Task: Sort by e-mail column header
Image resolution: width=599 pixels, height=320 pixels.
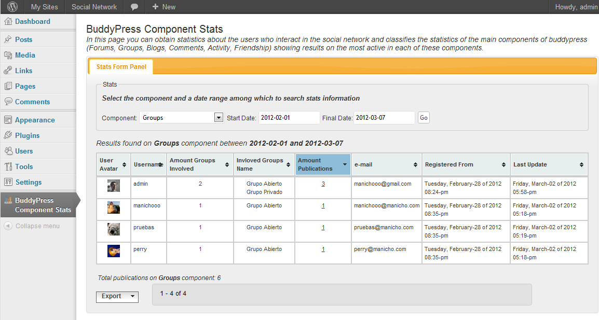Action: click(x=386, y=164)
